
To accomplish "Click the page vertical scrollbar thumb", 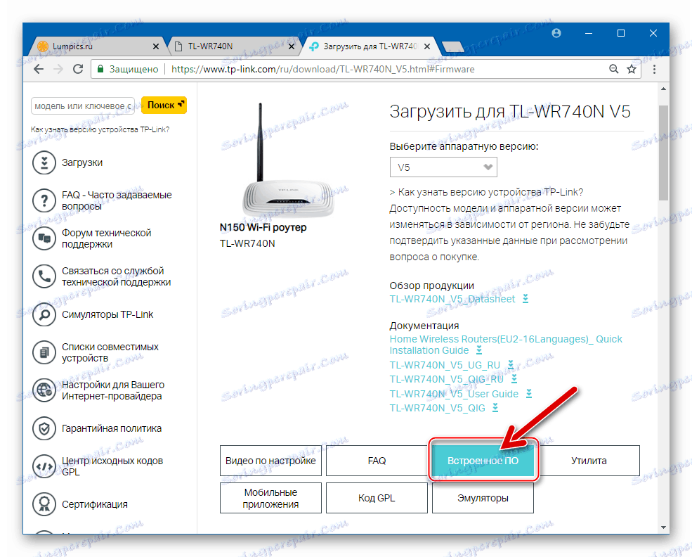I will coord(663,153).
